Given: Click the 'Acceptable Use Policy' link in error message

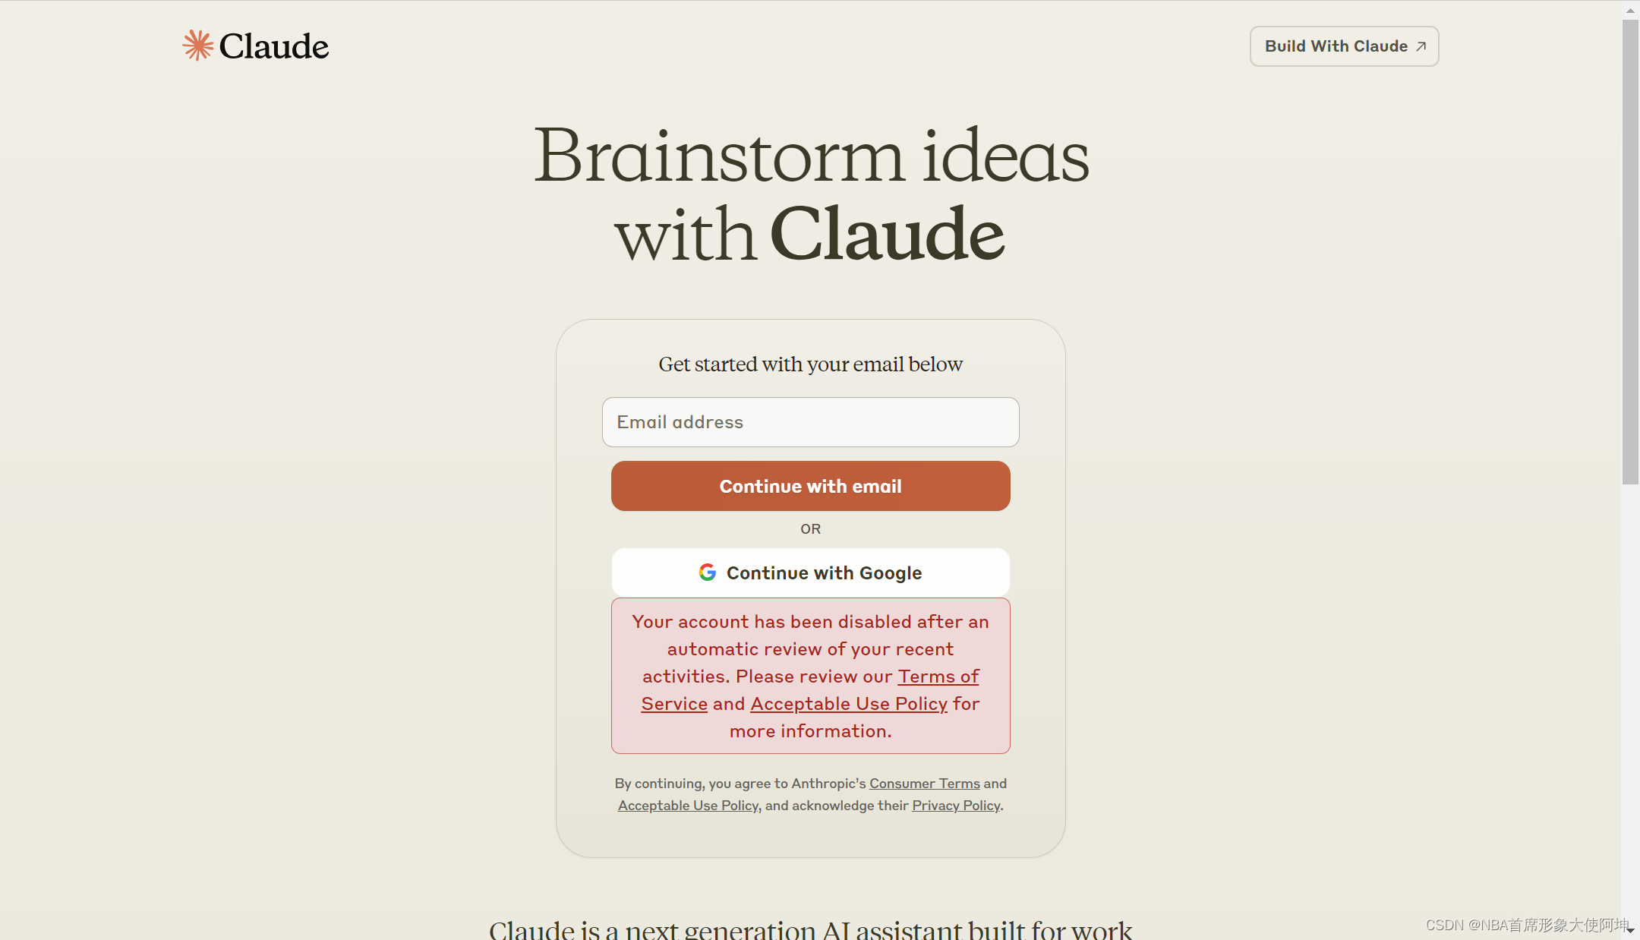Looking at the screenshot, I should 848,704.
